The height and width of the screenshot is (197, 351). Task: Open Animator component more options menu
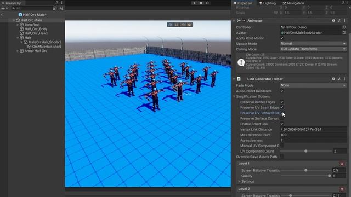coord(344,21)
